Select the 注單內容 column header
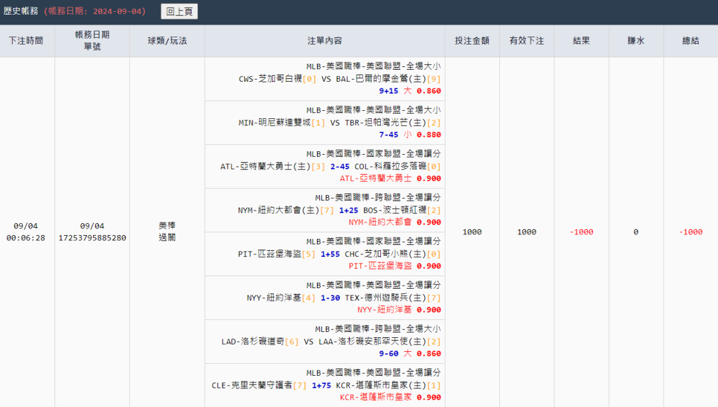 tap(324, 41)
